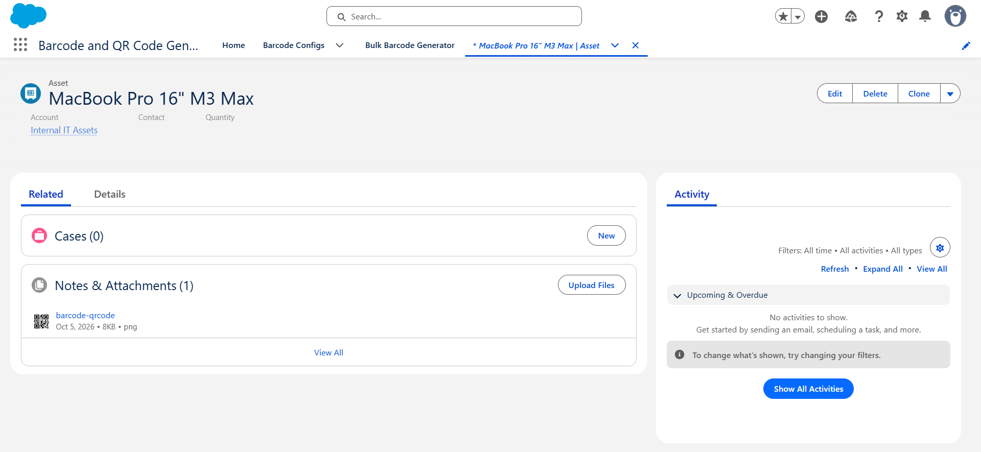981x452 pixels.
Task: Click the Clone button
Action: (x=919, y=93)
